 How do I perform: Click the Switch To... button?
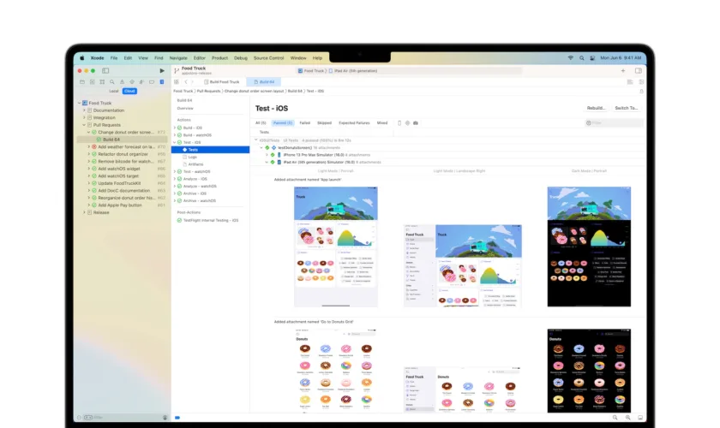627,108
